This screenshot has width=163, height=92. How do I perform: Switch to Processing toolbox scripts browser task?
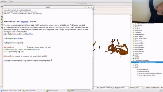click(11, 91)
